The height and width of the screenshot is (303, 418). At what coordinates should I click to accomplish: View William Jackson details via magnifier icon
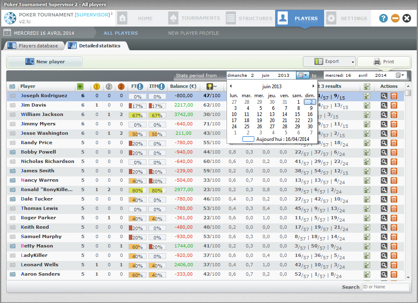pyautogui.click(x=384, y=115)
